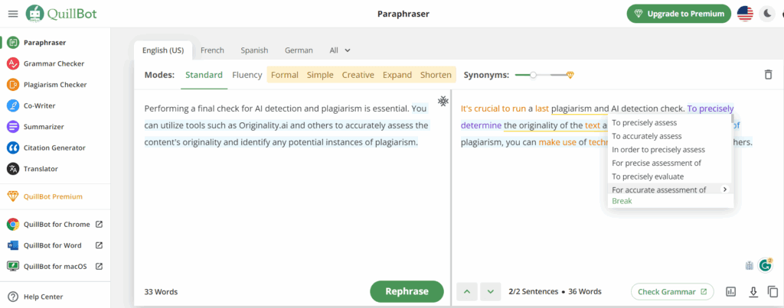Open the hamburger navigation menu
Screen dimensions: 784x308
12,14
